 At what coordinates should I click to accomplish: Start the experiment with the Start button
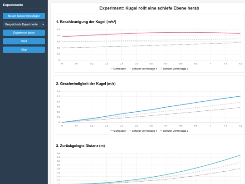tap(24, 41)
